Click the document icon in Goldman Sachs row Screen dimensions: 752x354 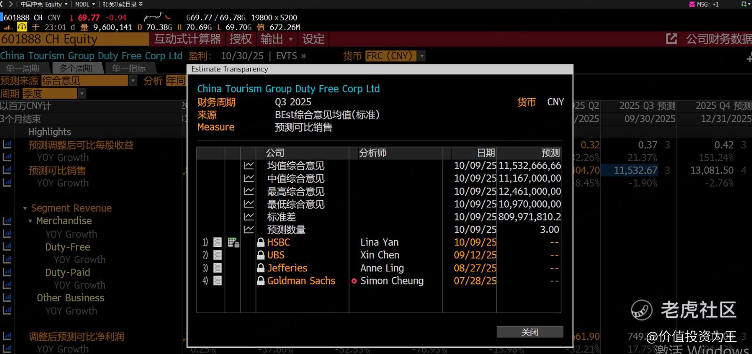tap(217, 281)
